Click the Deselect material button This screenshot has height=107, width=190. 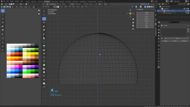pos(184,41)
